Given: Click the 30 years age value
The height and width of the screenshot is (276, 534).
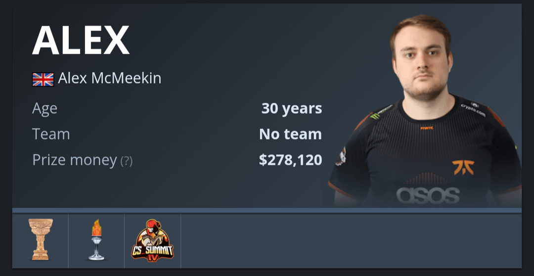Looking at the screenshot, I should (x=292, y=109).
